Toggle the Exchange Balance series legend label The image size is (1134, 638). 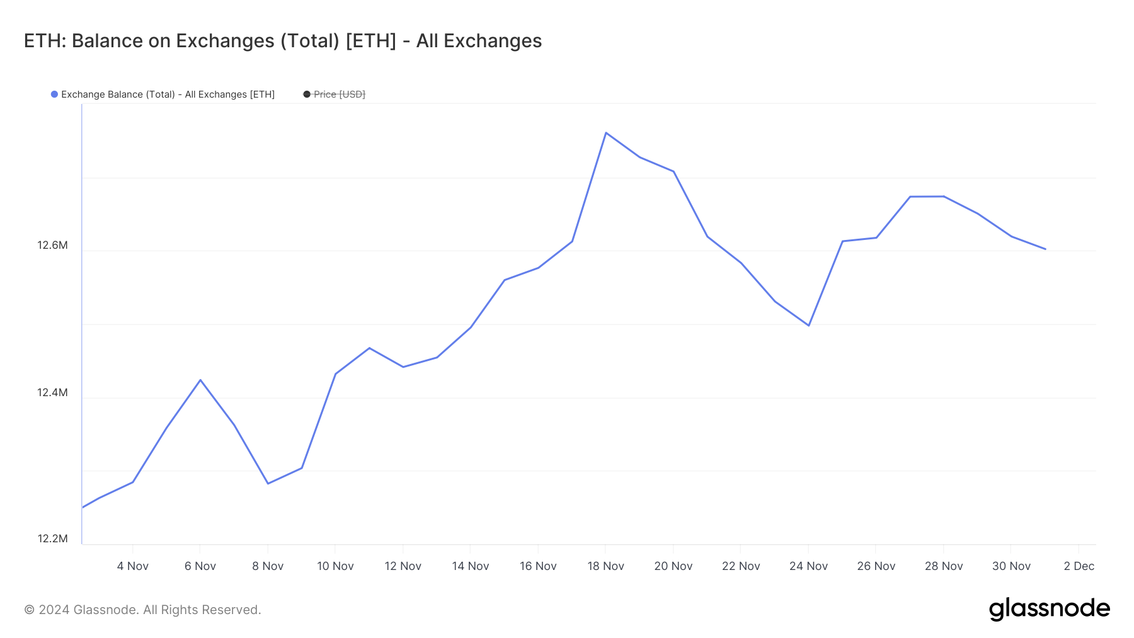pos(168,94)
